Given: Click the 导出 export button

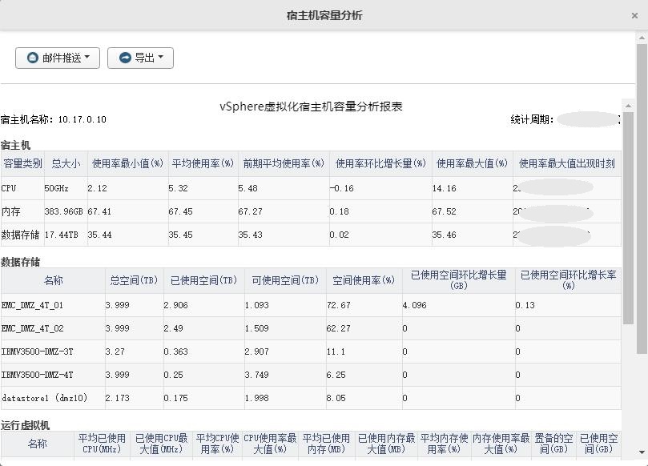Looking at the screenshot, I should [139, 57].
